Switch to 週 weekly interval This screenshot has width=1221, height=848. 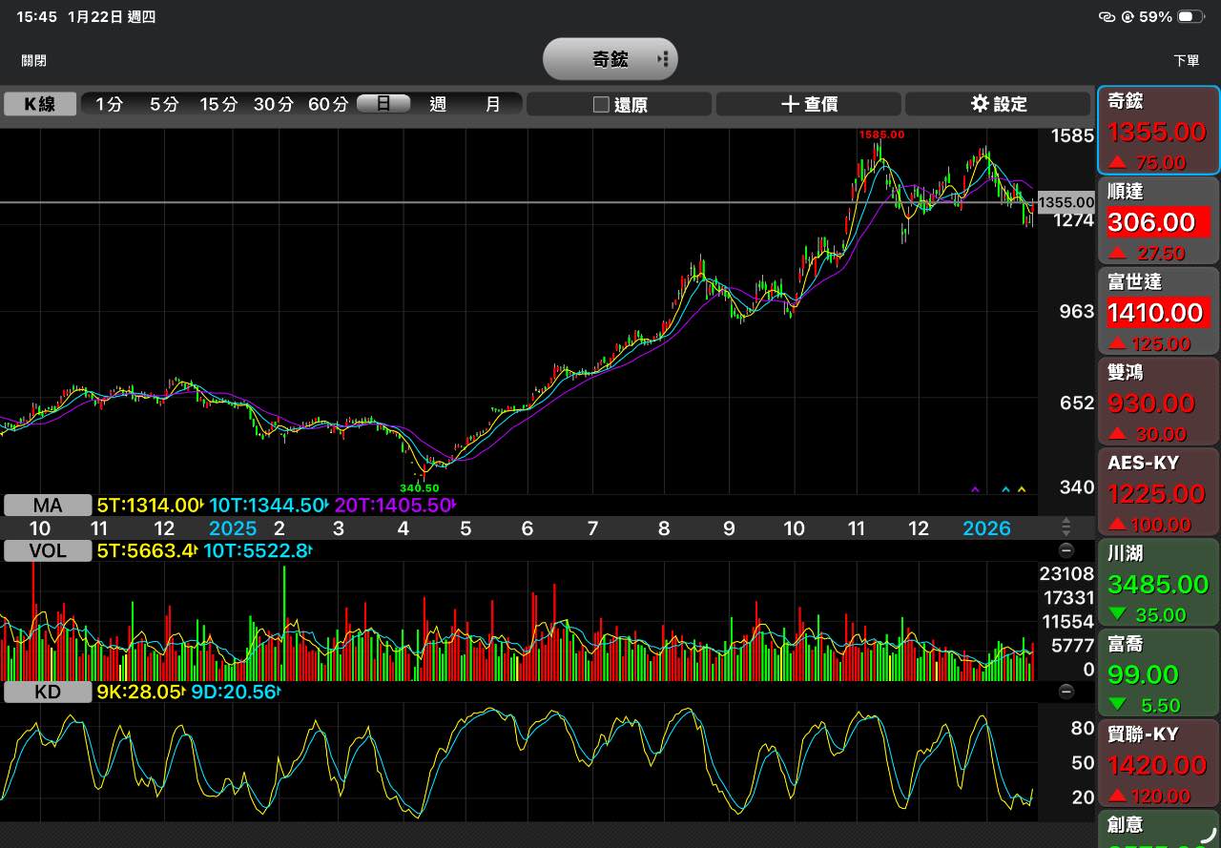438,104
